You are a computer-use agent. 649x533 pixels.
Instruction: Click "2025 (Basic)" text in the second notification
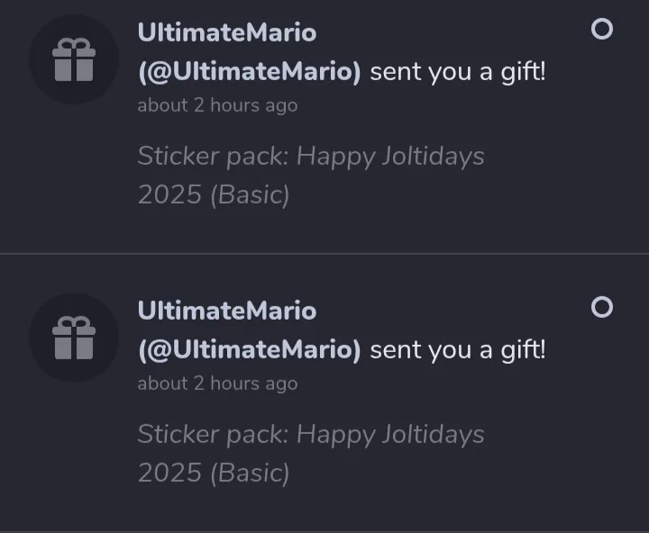point(214,474)
